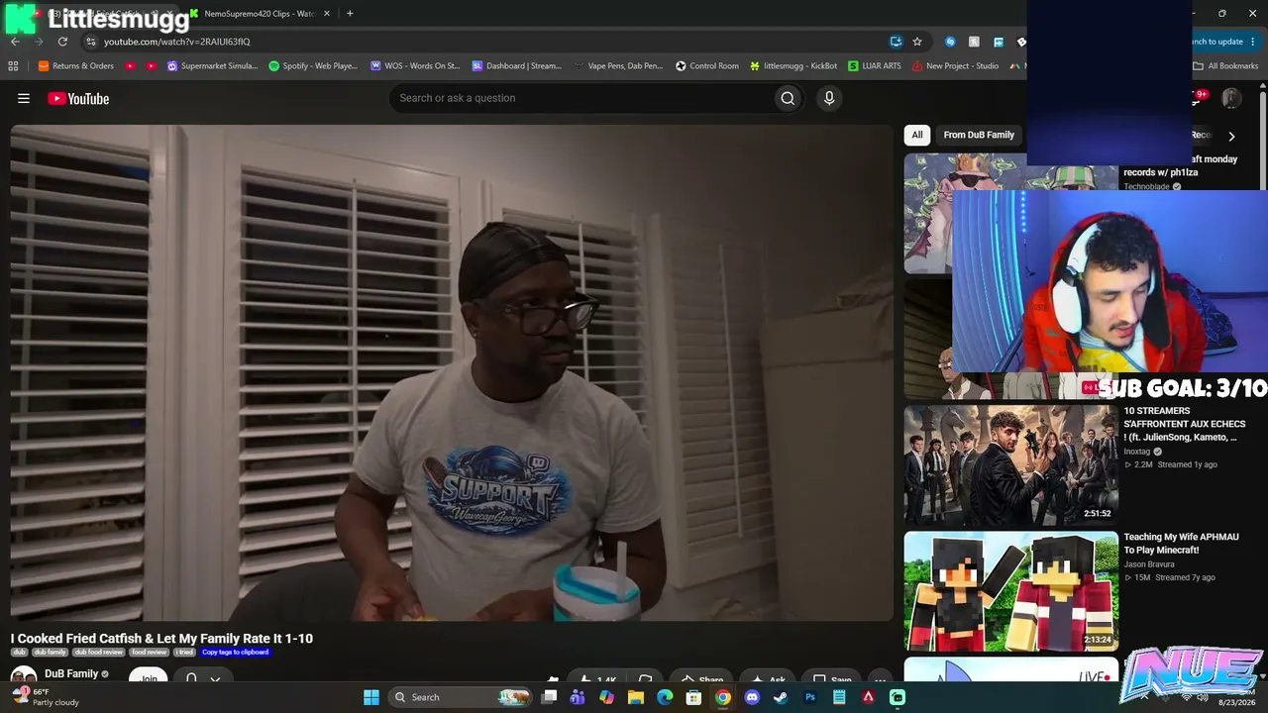Click the YouTube search magnifier button
Viewport: 1268px width, 713px height.
click(x=788, y=98)
